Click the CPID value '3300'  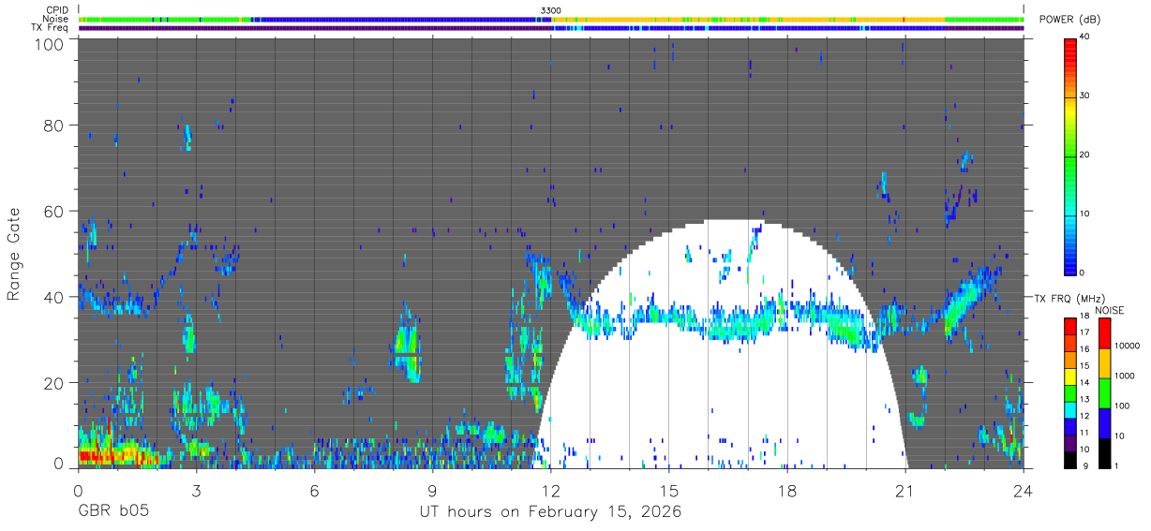tap(551, 9)
